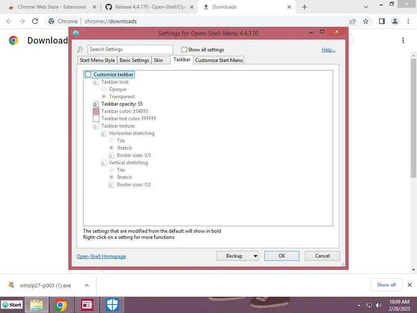Open Chrome side panel icon
The image size is (417, 313).
pos(382,21)
